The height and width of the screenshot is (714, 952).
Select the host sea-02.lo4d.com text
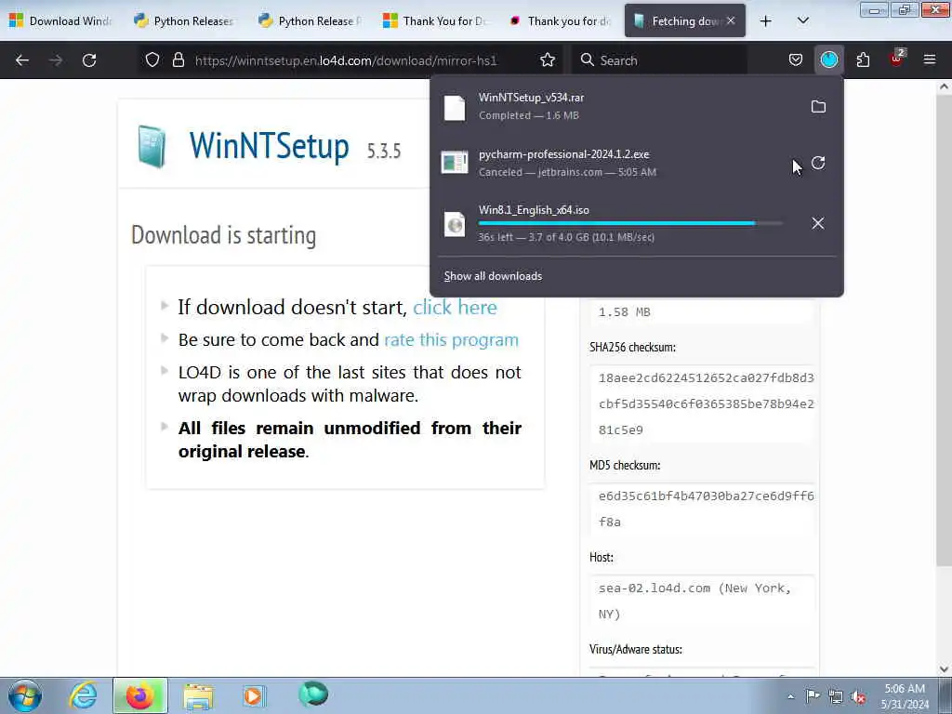pyautogui.click(x=694, y=602)
